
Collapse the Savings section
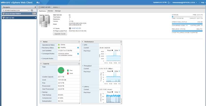pos(41,92)
